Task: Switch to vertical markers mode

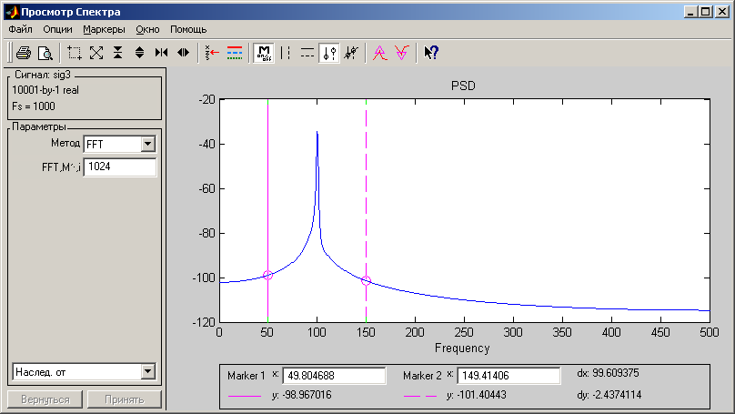Action: click(x=286, y=53)
